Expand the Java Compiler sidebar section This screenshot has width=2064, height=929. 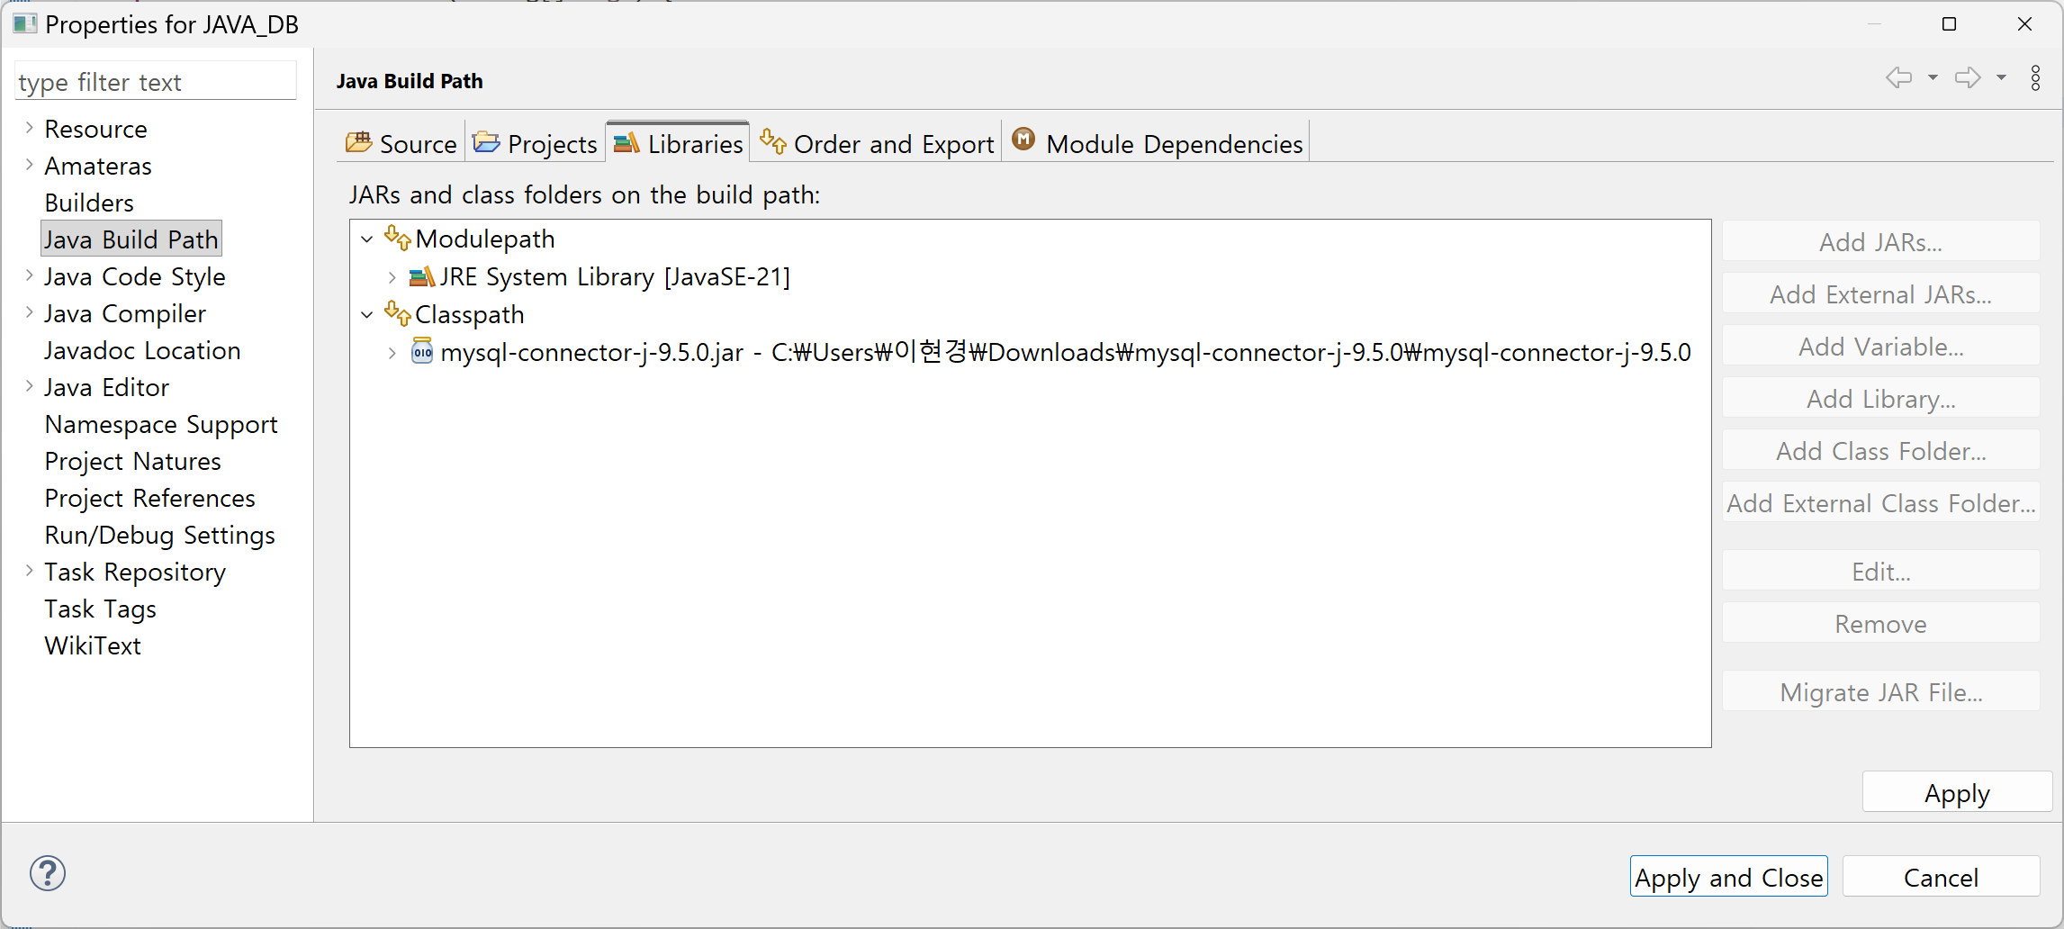click(x=27, y=313)
